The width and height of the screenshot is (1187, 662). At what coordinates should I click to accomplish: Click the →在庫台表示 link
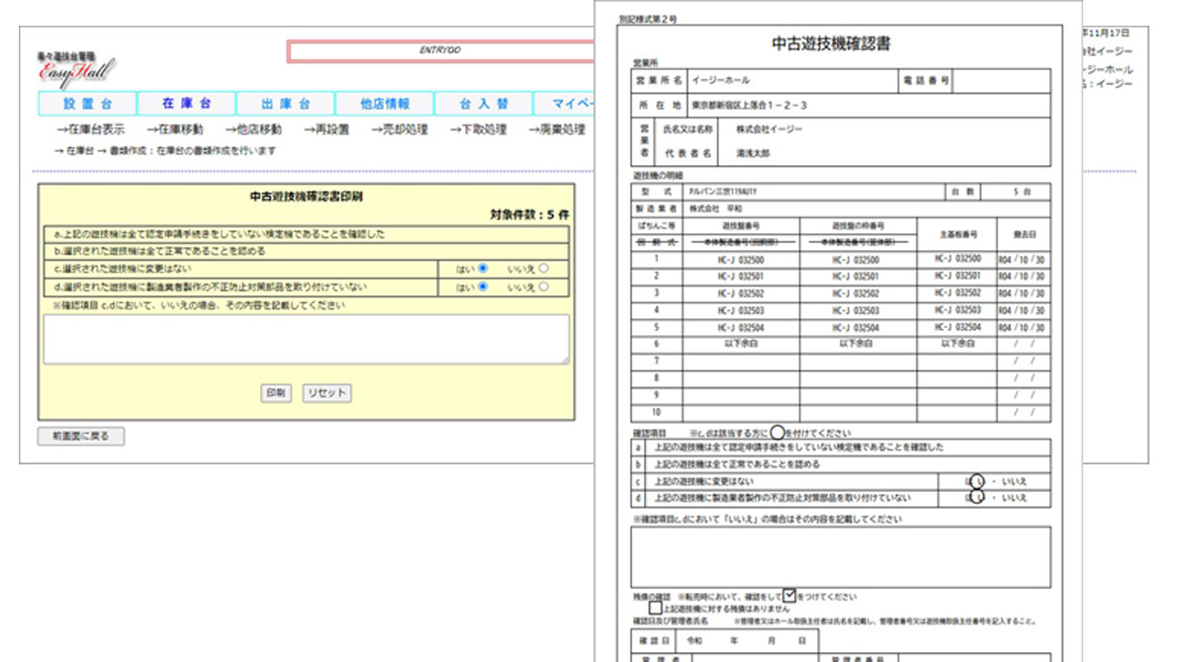(x=90, y=129)
